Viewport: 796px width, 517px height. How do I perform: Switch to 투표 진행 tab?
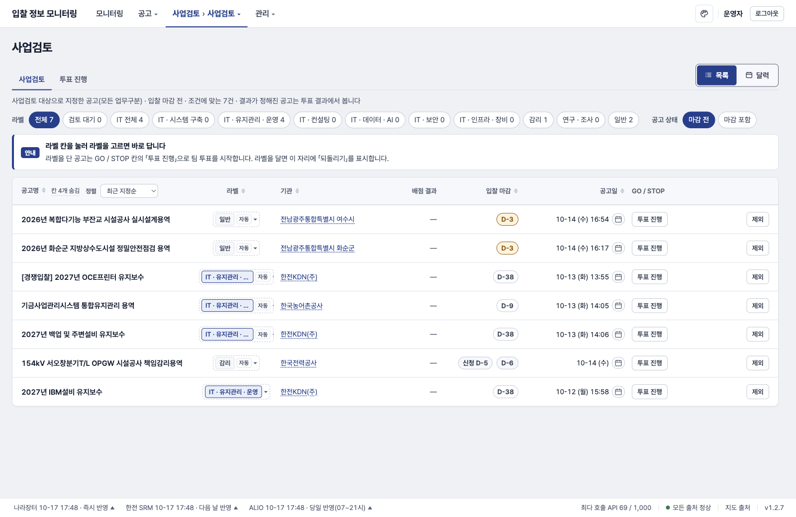tap(73, 80)
